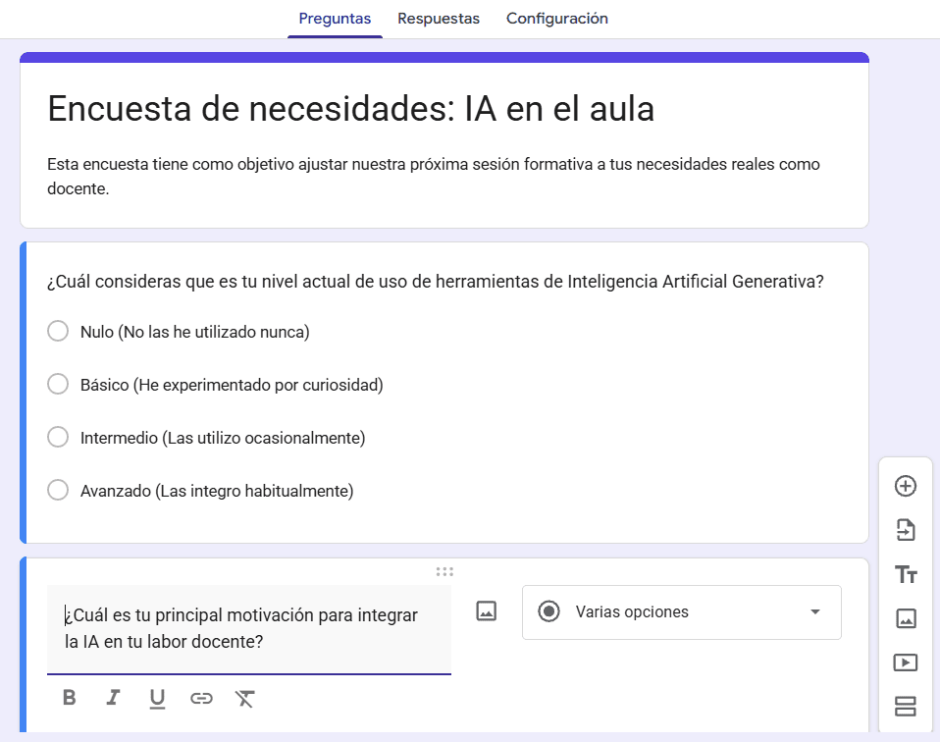
Task: Open the Configuración tab
Action: [557, 19]
